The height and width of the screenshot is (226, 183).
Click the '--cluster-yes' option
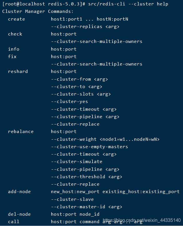69,102
